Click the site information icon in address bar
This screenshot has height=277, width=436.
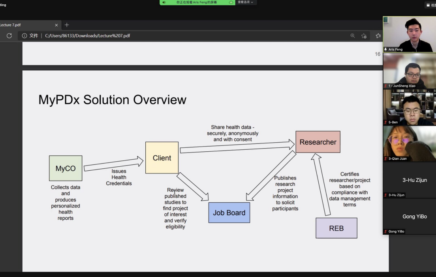(x=24, y=36)
